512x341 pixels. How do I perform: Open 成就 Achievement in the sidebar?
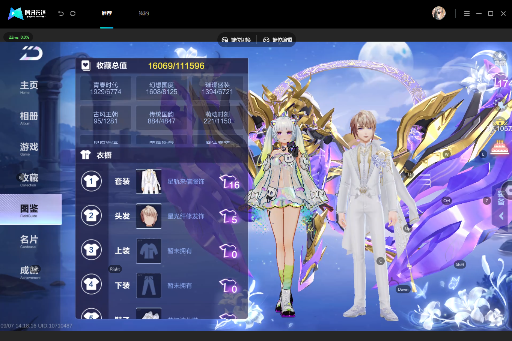click(30, 272)
